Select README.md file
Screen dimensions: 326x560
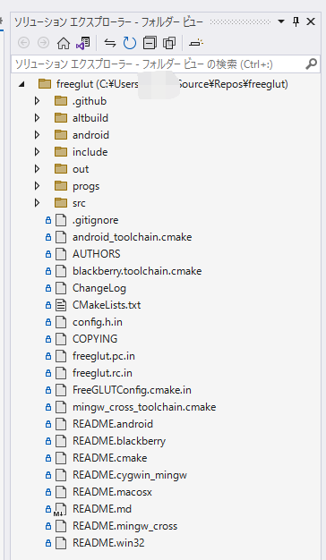[102, 509]
